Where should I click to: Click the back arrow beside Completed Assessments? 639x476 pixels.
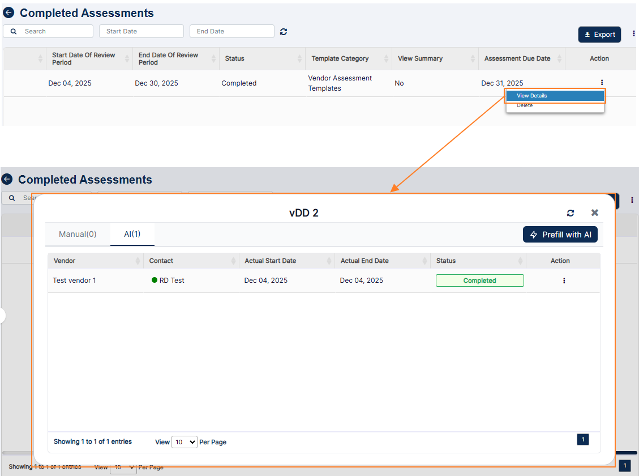pos(8,12)
